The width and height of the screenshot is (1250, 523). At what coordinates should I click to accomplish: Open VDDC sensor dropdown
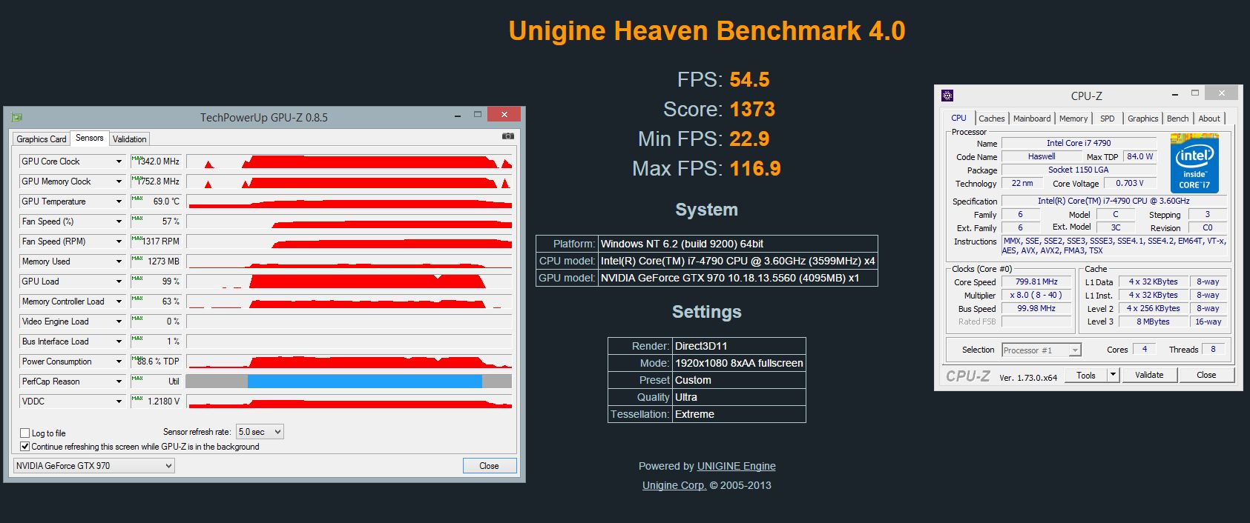(119, 402)
